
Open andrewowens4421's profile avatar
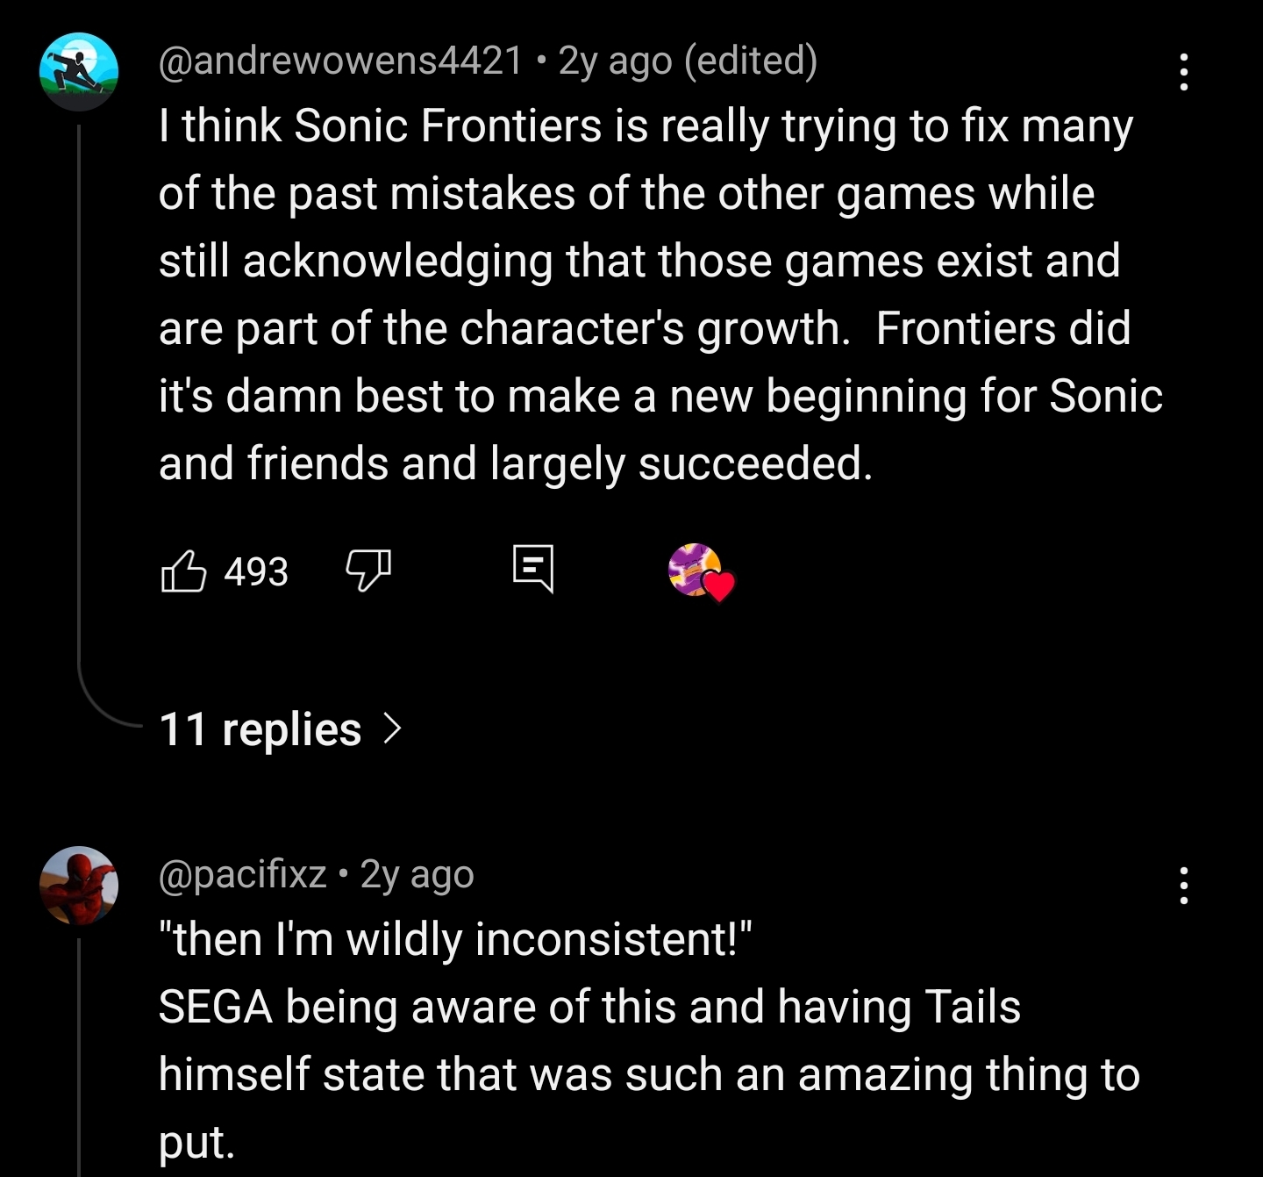[x=79, y=71]
